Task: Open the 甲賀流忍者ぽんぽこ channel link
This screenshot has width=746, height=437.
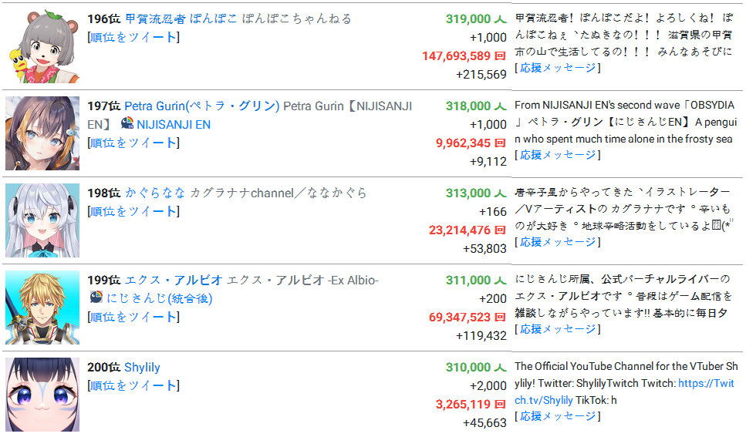Action: pos(181,19)
